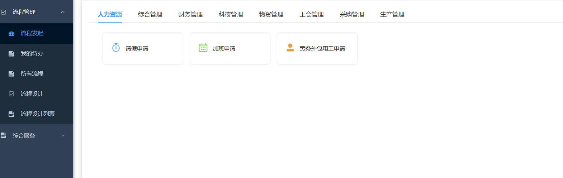Click the document icon beside 流程设计列表
The height and width of the screenshot is (178, 563).
(11, 114)
